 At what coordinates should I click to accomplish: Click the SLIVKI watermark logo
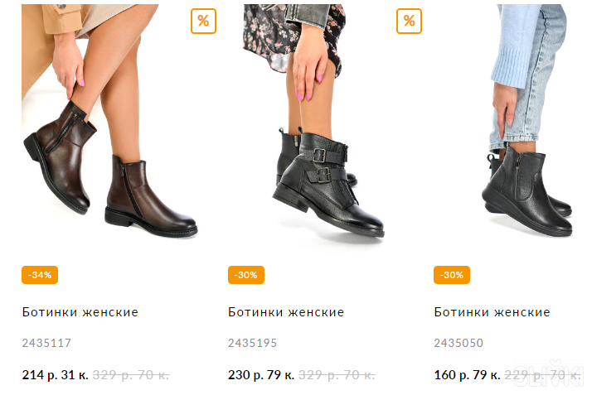click(x=548, y=374)
